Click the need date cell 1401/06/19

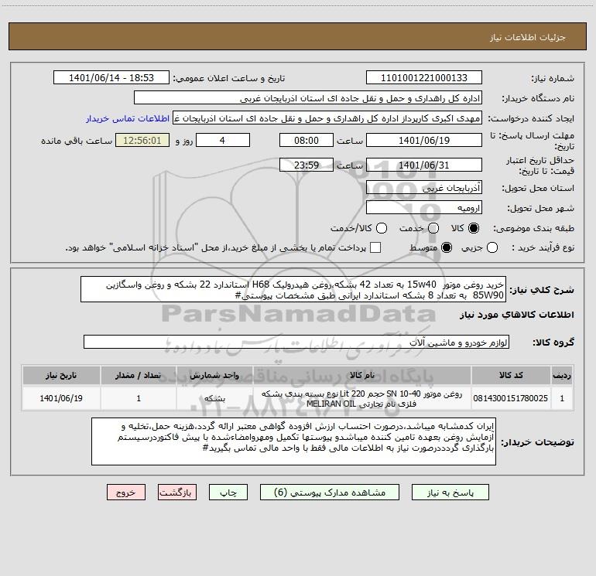pos(61,398)
